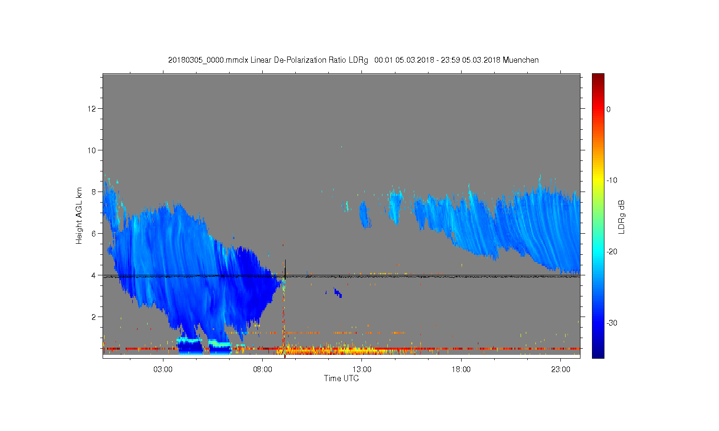Click the LDRg color scale bar
This screenshot has width=719, height=431.
coord(598,215)
